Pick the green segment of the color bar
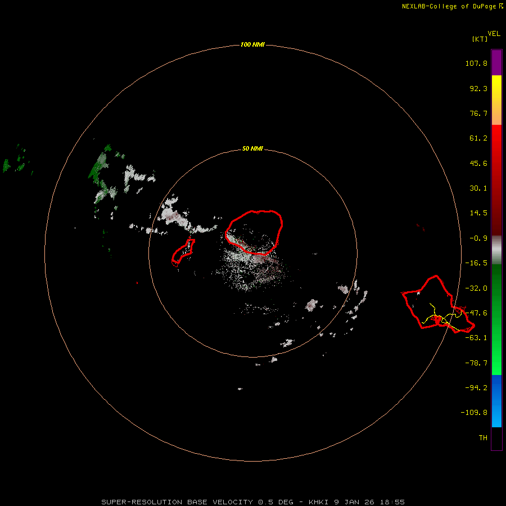 pyautogui.click(x=496, y=319)
